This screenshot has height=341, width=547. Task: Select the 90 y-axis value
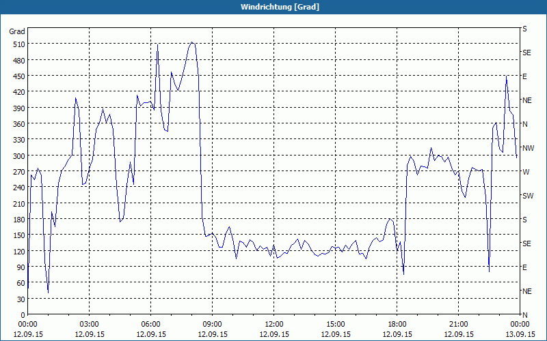pyautogui.click(x=21, y=267)
